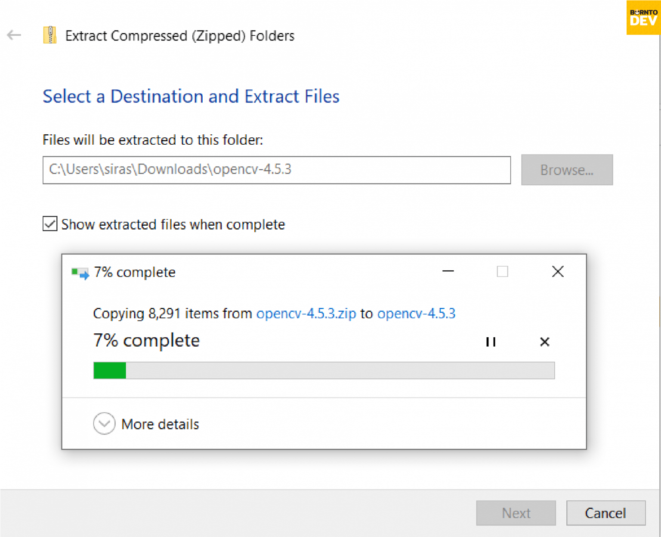Expand More details with the chevron
This screenshot has width=661, height=537.
coord(104,424)
